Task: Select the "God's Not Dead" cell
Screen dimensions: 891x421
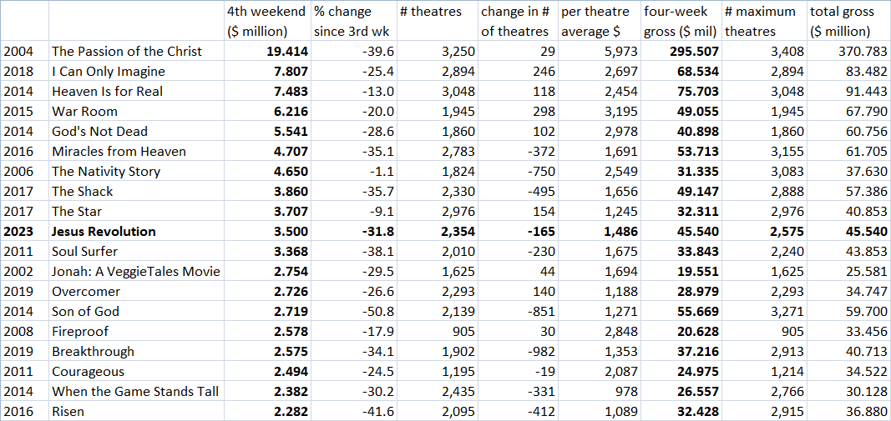Action: pos(136,132)
